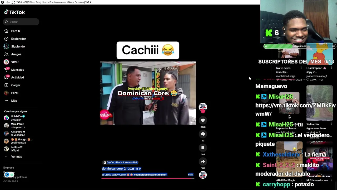337x190 pixels.
Task: Open the Explorador page
Action: coord(18,39)
